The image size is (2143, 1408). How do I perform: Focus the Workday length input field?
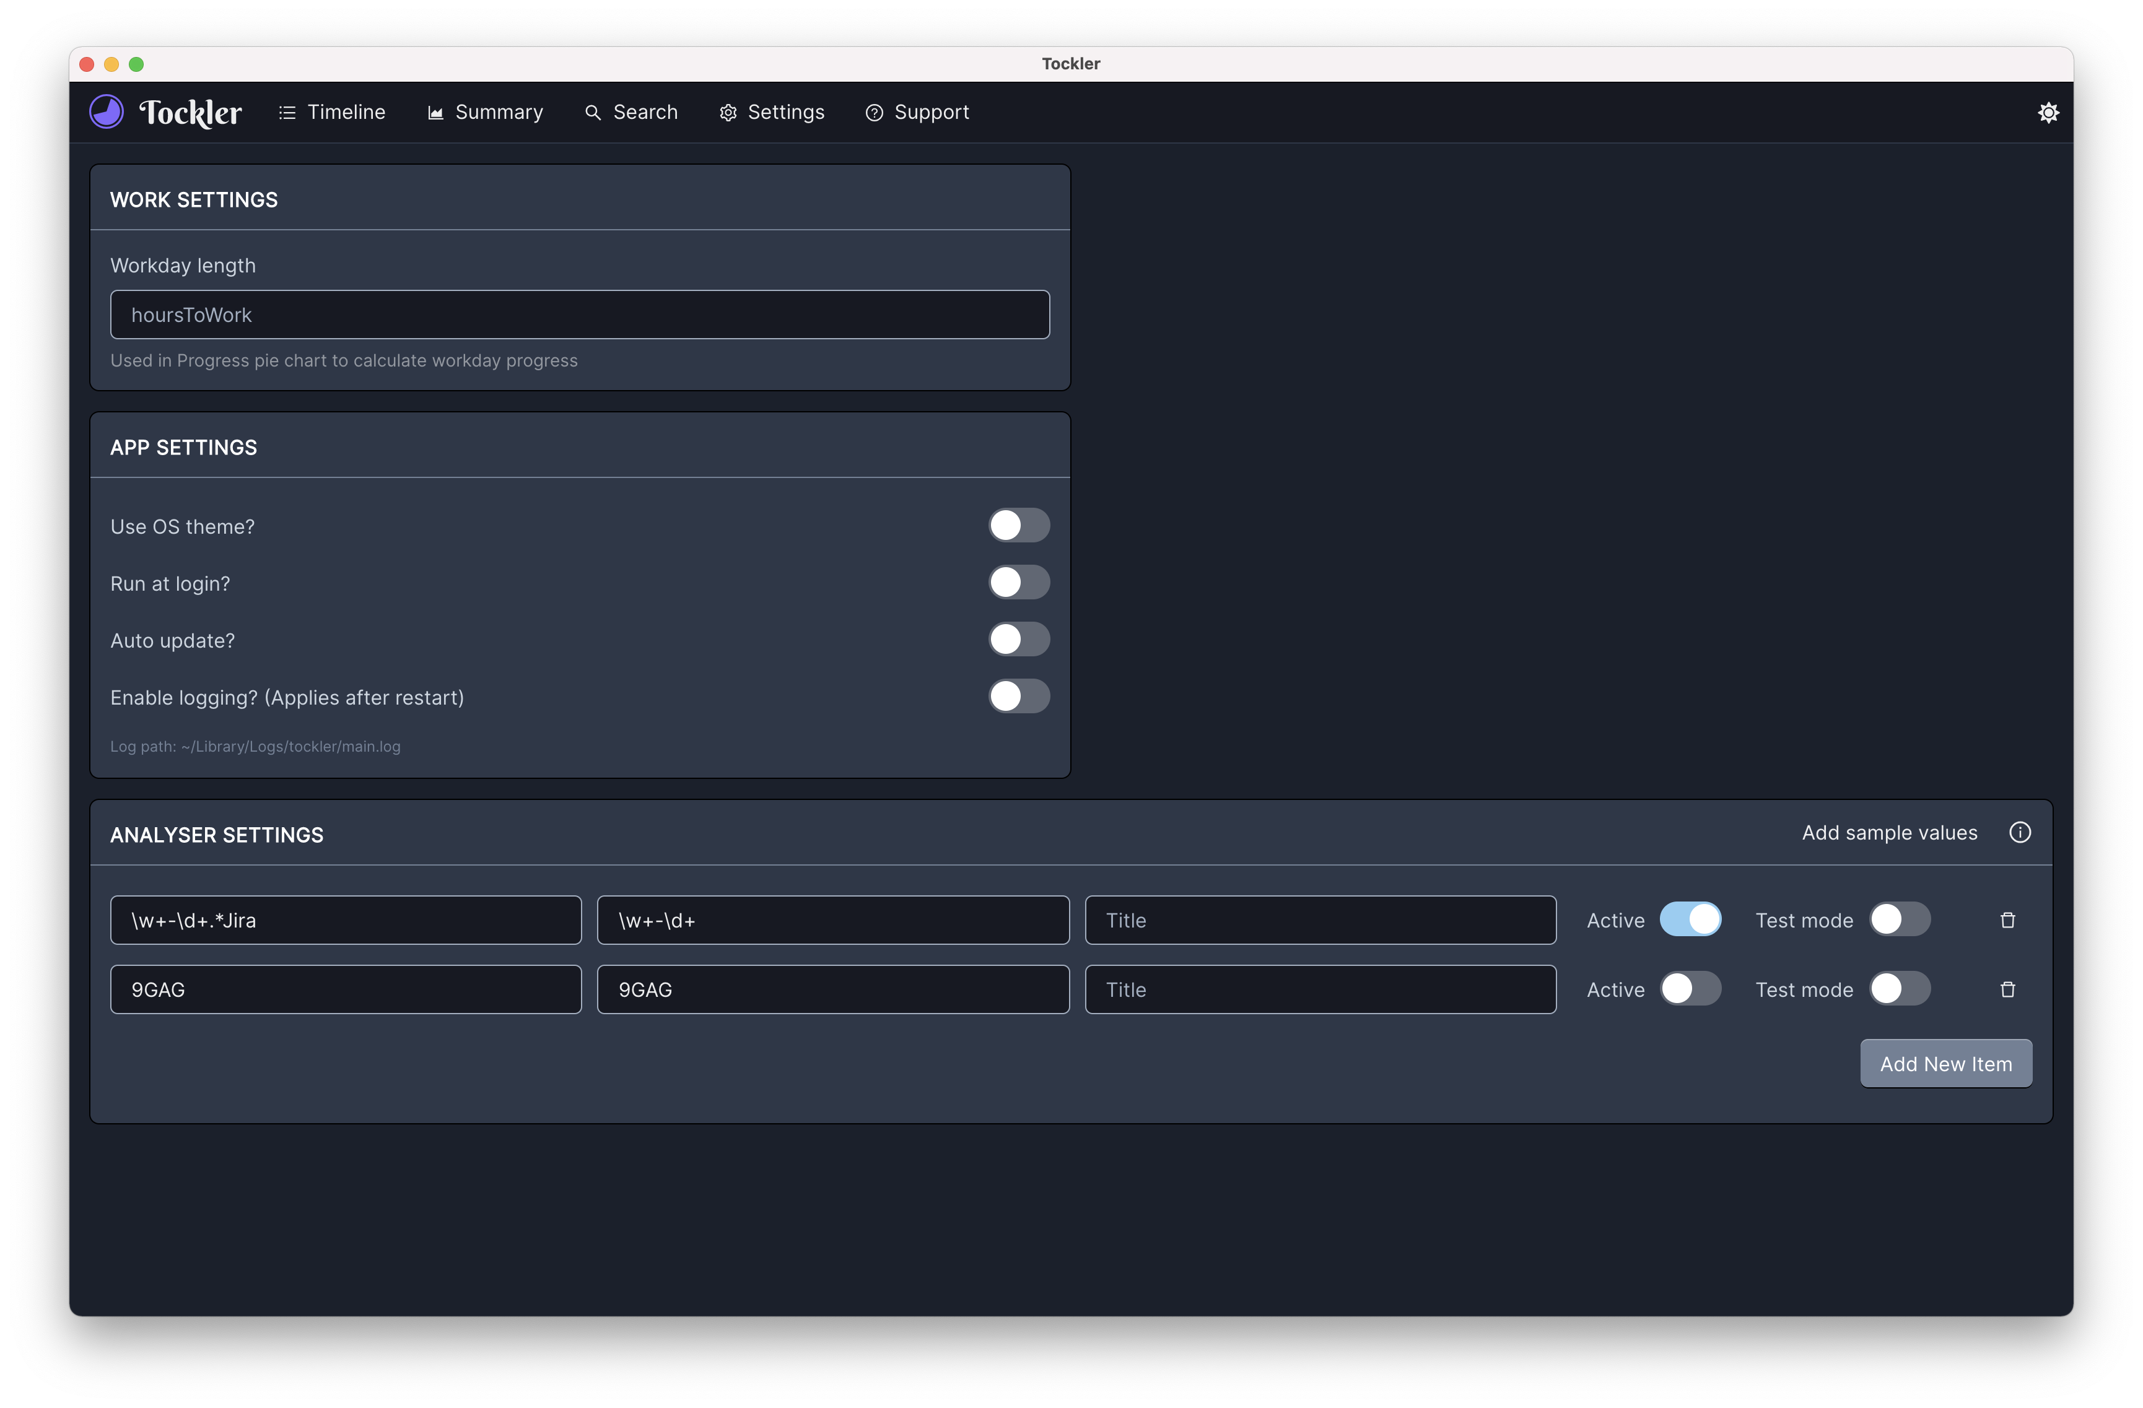580,315
